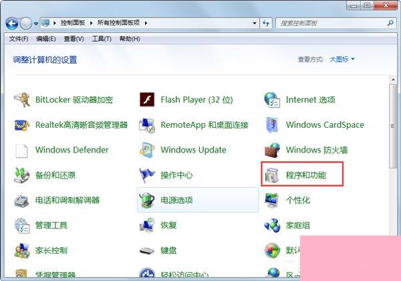Click the 家长控制 icon
This screenshot has width=401, height=281.
tap(22, 250)
